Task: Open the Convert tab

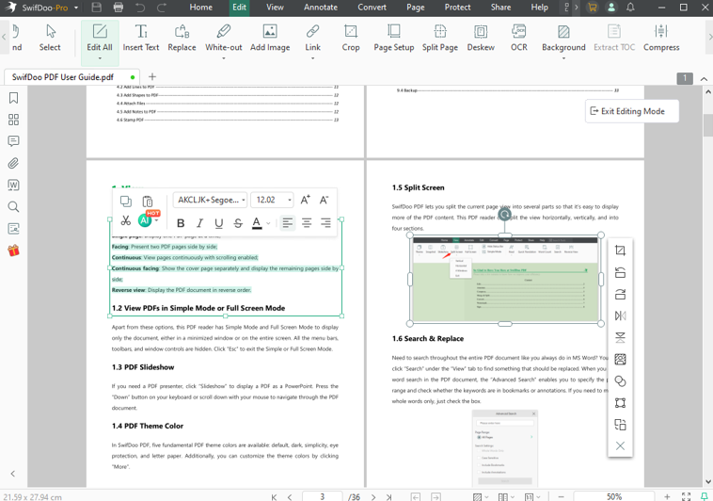Action: [372, 8]
